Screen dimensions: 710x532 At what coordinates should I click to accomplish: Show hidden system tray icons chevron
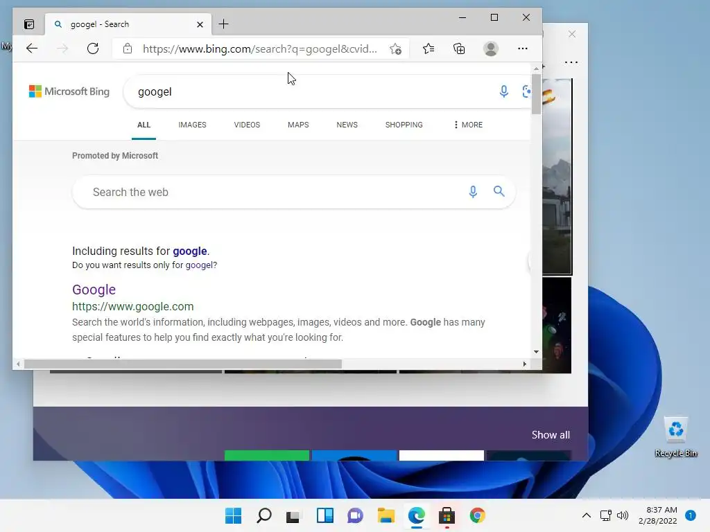tap(587, 515)
